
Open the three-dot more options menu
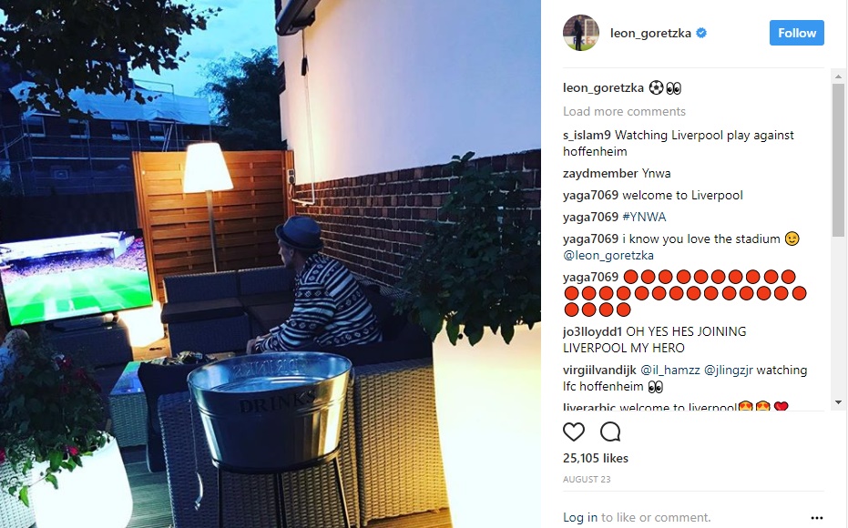817,518
